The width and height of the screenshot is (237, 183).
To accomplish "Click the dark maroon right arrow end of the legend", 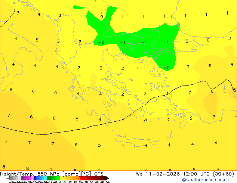I will pyautogui.click(x=108, y=178).
